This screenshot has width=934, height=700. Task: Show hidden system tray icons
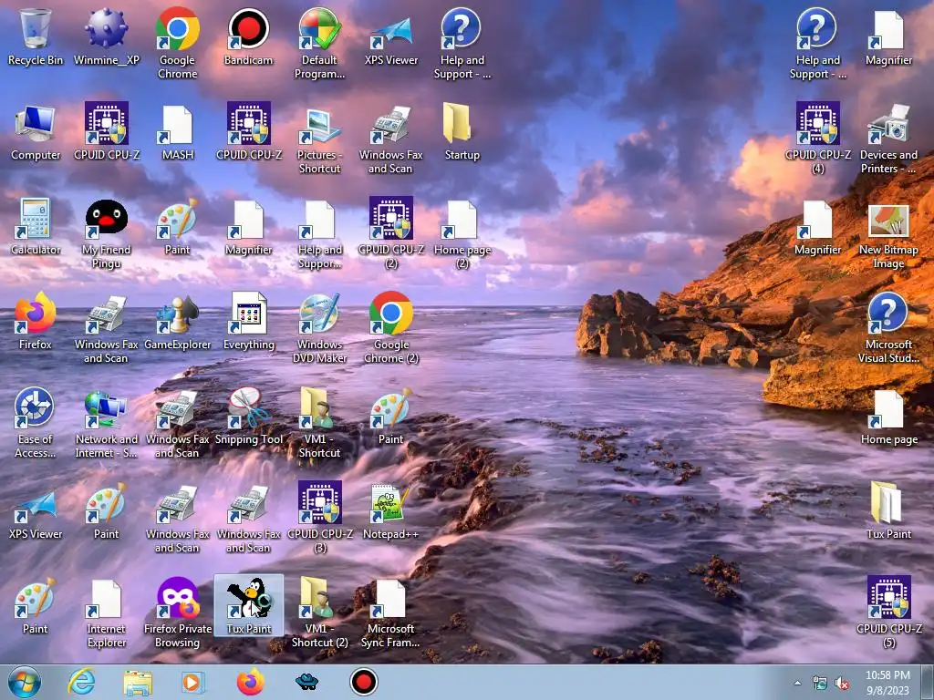797,683
